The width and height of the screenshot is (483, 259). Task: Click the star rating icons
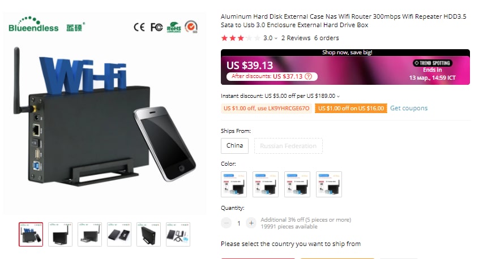(x=241, y=38)
